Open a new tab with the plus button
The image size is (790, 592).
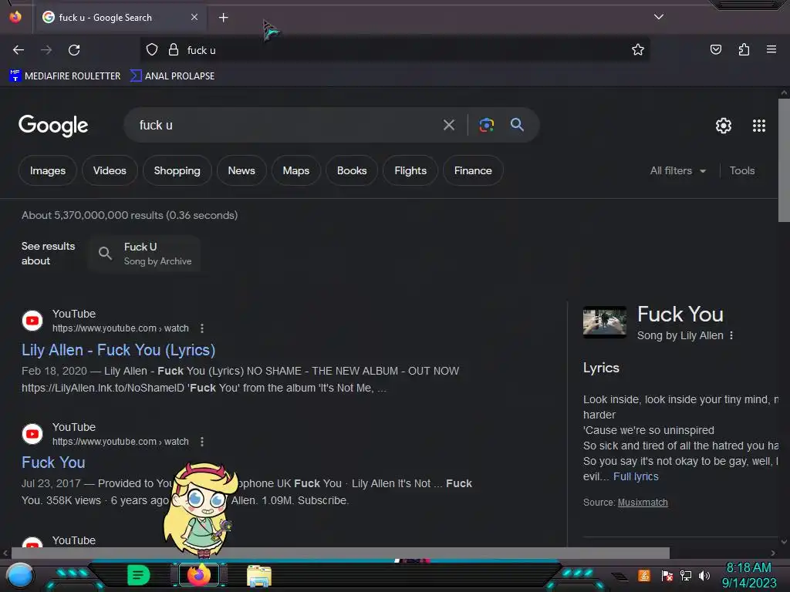tap(223, 18)
